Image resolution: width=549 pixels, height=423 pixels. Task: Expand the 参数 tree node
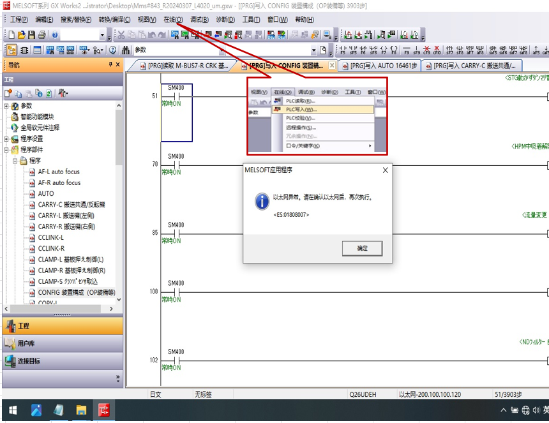(6, 106)
